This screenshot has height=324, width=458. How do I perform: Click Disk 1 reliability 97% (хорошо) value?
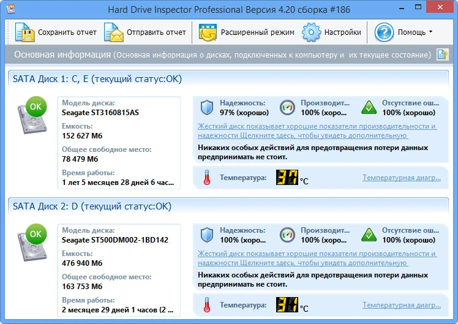[244, 113]
